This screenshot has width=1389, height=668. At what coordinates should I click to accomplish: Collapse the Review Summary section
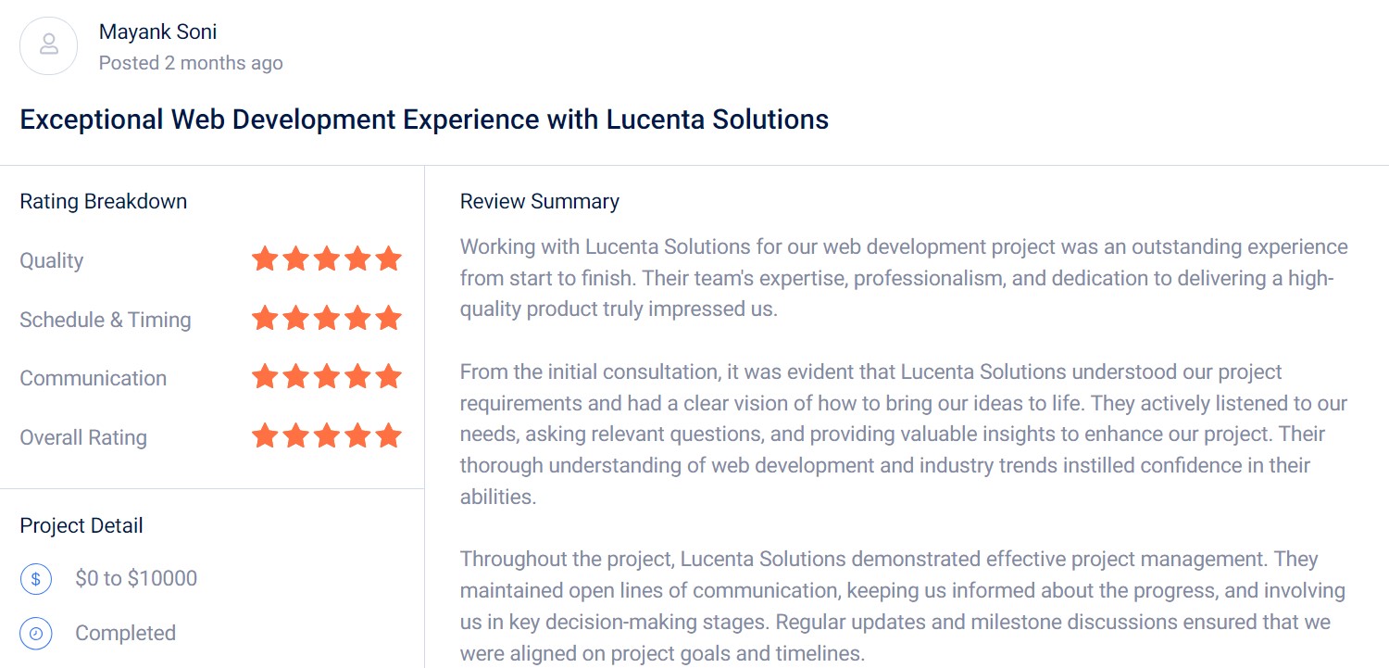point(540,201)
